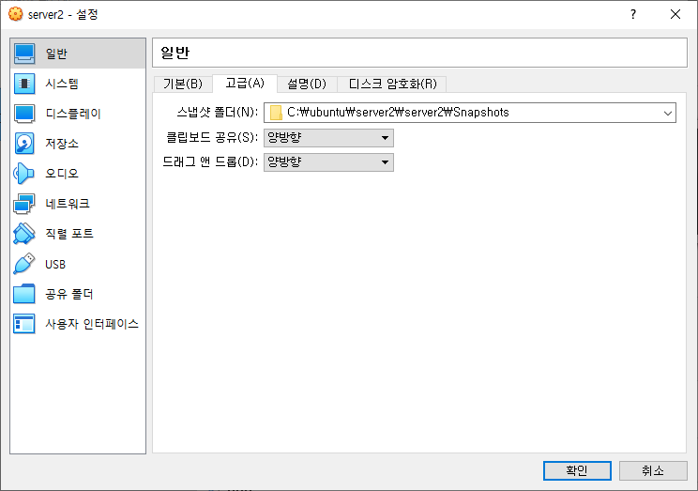
Task: Select the 일반 (General) monitor icon
Action: pyautogui.click(x=24, y=54)
